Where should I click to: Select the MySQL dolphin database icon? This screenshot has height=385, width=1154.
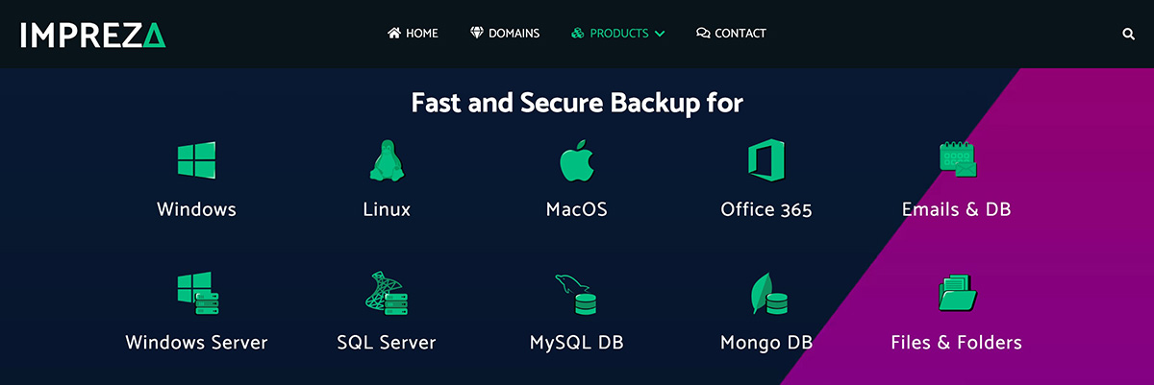pyautogui.click(x=577, y=294)
